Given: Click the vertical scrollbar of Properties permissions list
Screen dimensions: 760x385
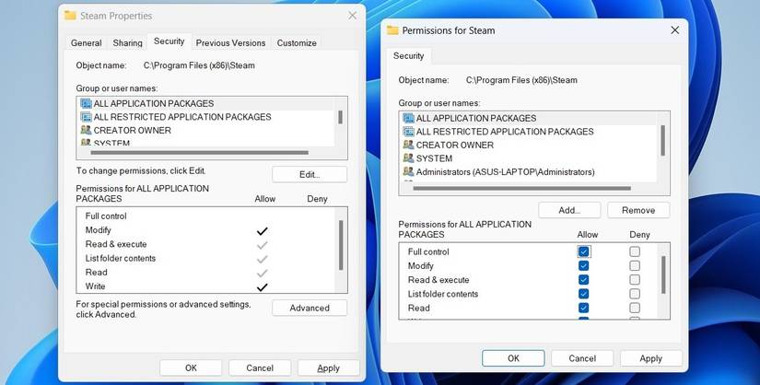Looking at the screenshot, I should [x=341, y=245].
